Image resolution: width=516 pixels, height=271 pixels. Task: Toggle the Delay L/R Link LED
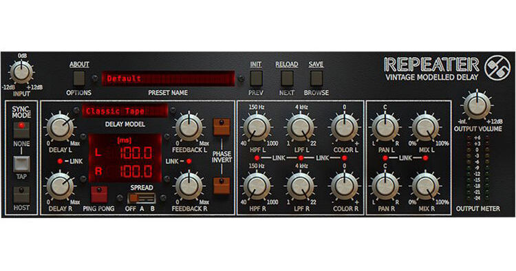coord(60,162)
